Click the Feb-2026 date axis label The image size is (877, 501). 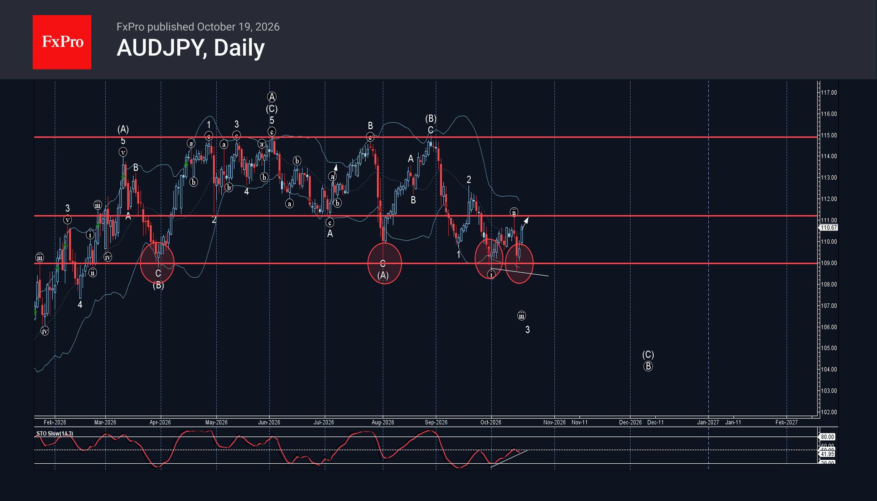55,422
